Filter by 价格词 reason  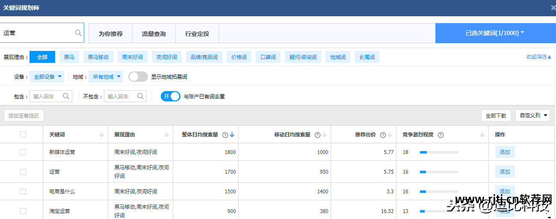tap(239, 57)
